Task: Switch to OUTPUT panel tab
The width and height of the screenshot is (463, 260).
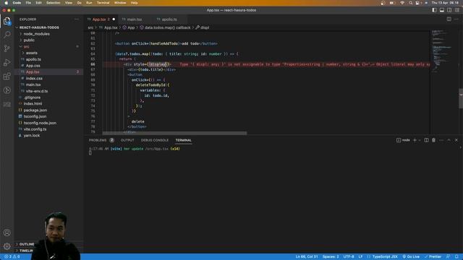Action: click(x=127, y=140)
